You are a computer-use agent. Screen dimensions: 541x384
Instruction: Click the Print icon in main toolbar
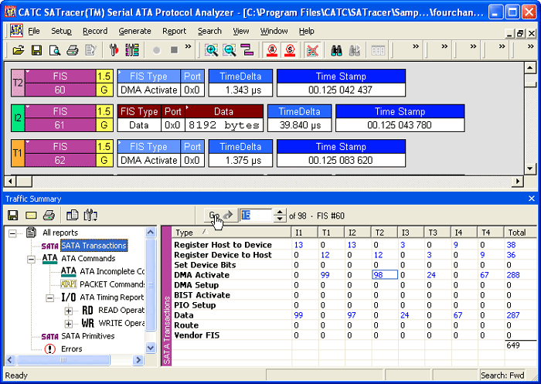pos(73,50)
